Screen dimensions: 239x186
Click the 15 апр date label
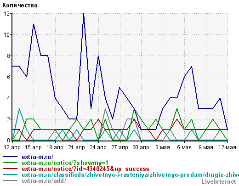33,147
